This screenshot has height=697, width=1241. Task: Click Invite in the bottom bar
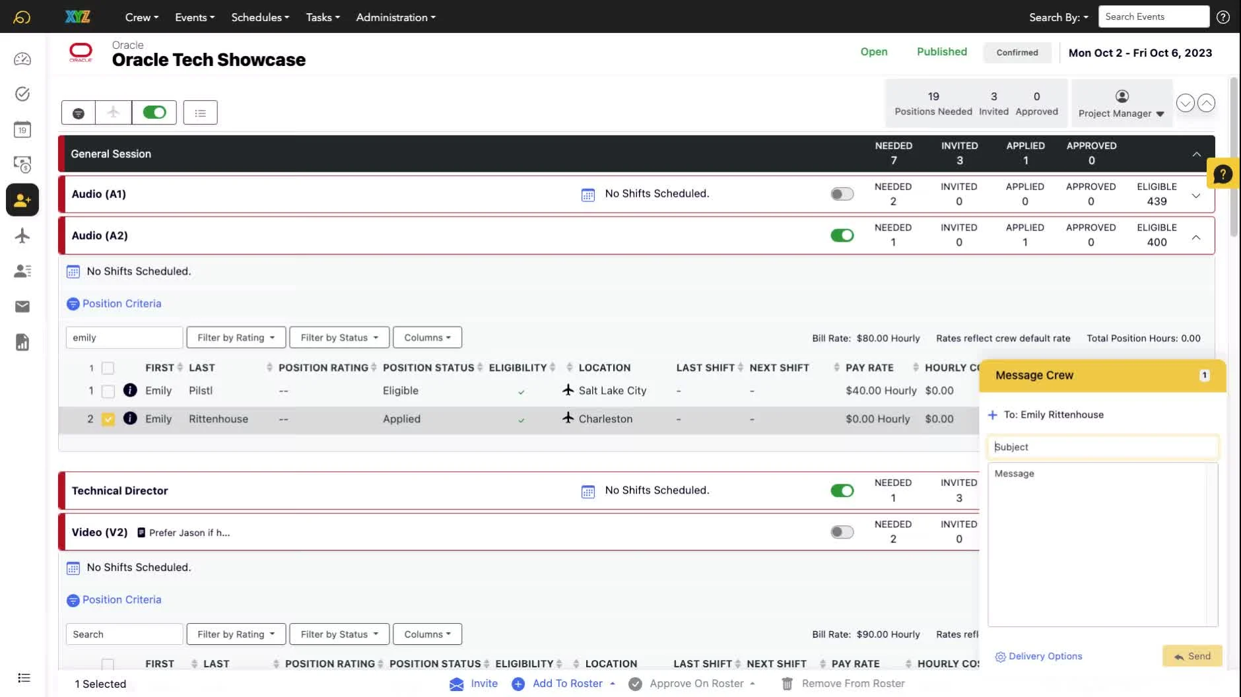click(x=474, y=684)
